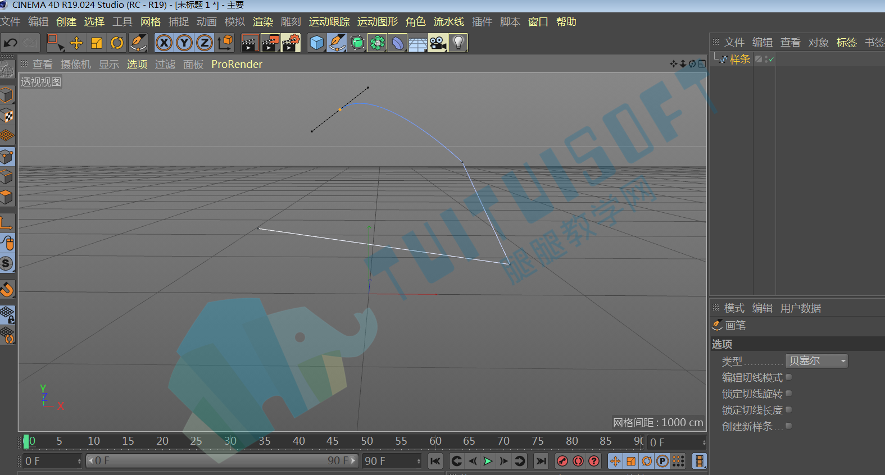Toggle world coordinate system icon
This screenshot has height=475, width=885.
tap(225, 43)
